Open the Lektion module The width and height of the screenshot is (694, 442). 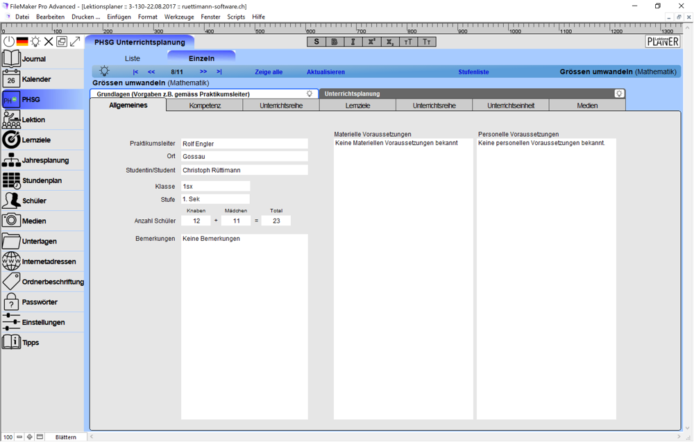42,119
